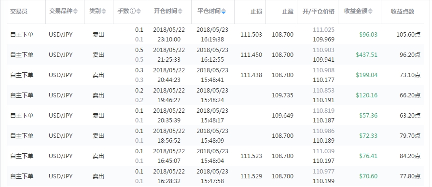The height and width of the screenshot is (187, 432).
Task: Sort by 收益金额 column arrows
Action: (x=371, y=12)
